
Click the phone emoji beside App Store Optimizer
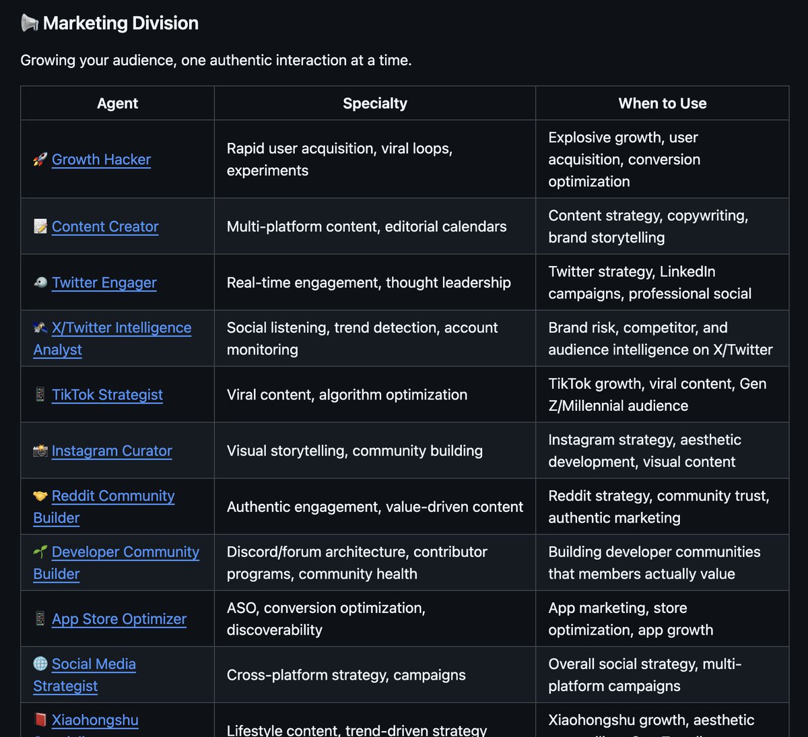tap(40, 619)
